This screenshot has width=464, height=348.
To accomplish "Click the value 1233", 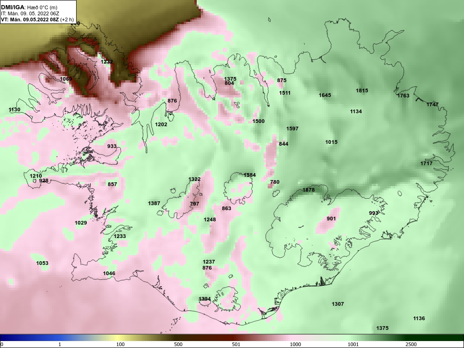I will (120, 236).
